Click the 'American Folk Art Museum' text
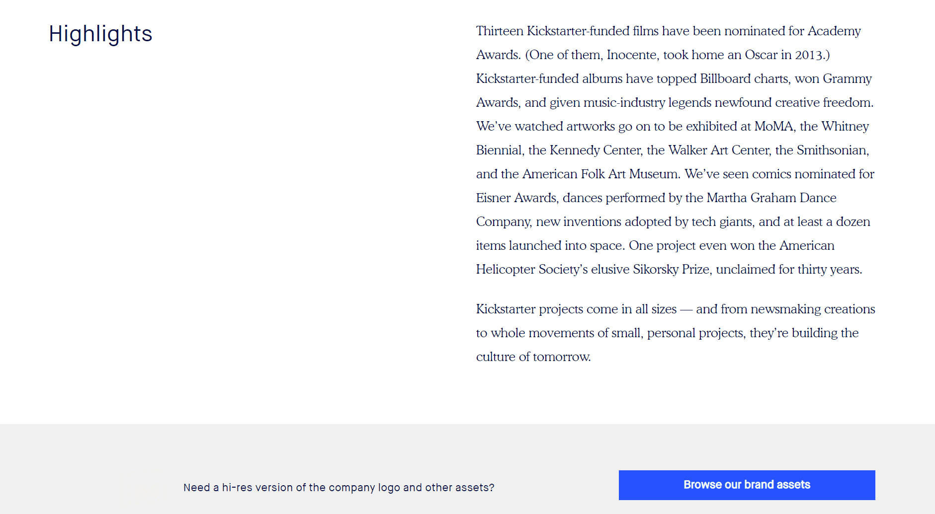This screenshot has width=935, height=514. tap(600, 174)
